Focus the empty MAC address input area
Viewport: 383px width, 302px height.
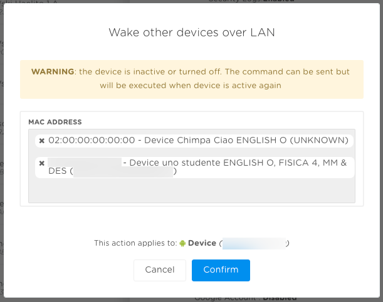[x=192, y=191]
